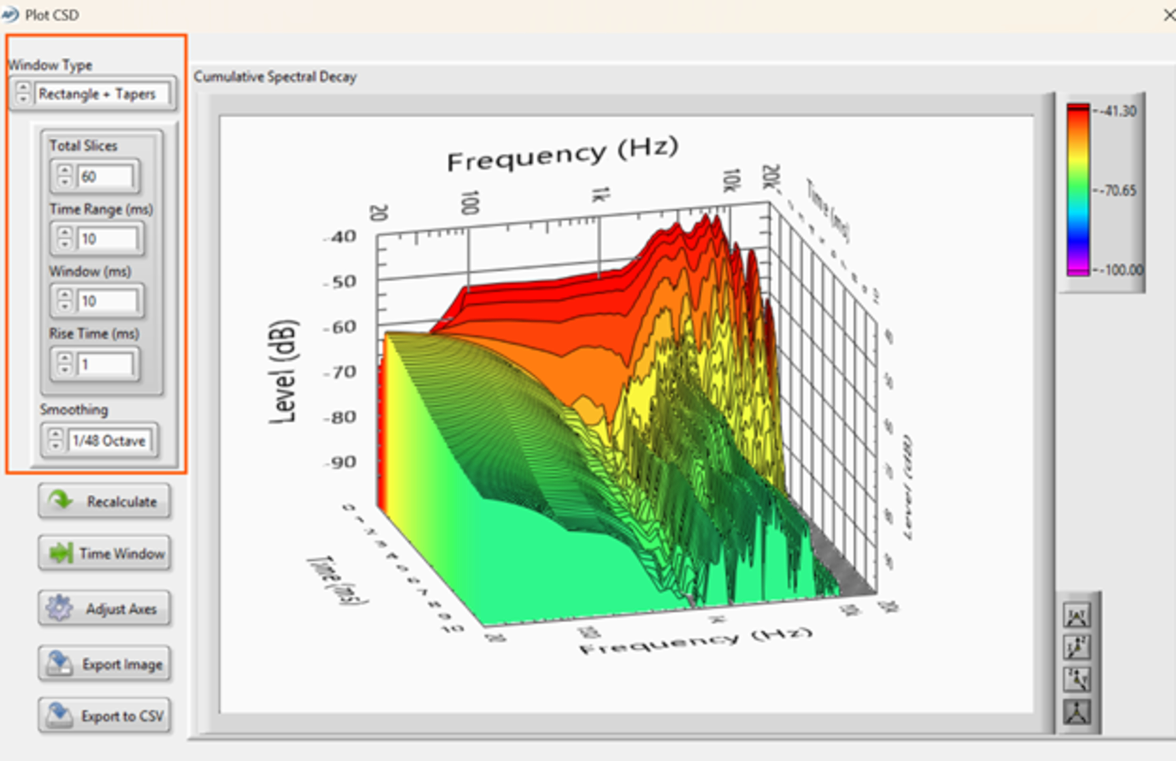The image size is (1176, 761).
Task: Open the Time Window settings
Action: pyautogui.click(x=104, y=553)
